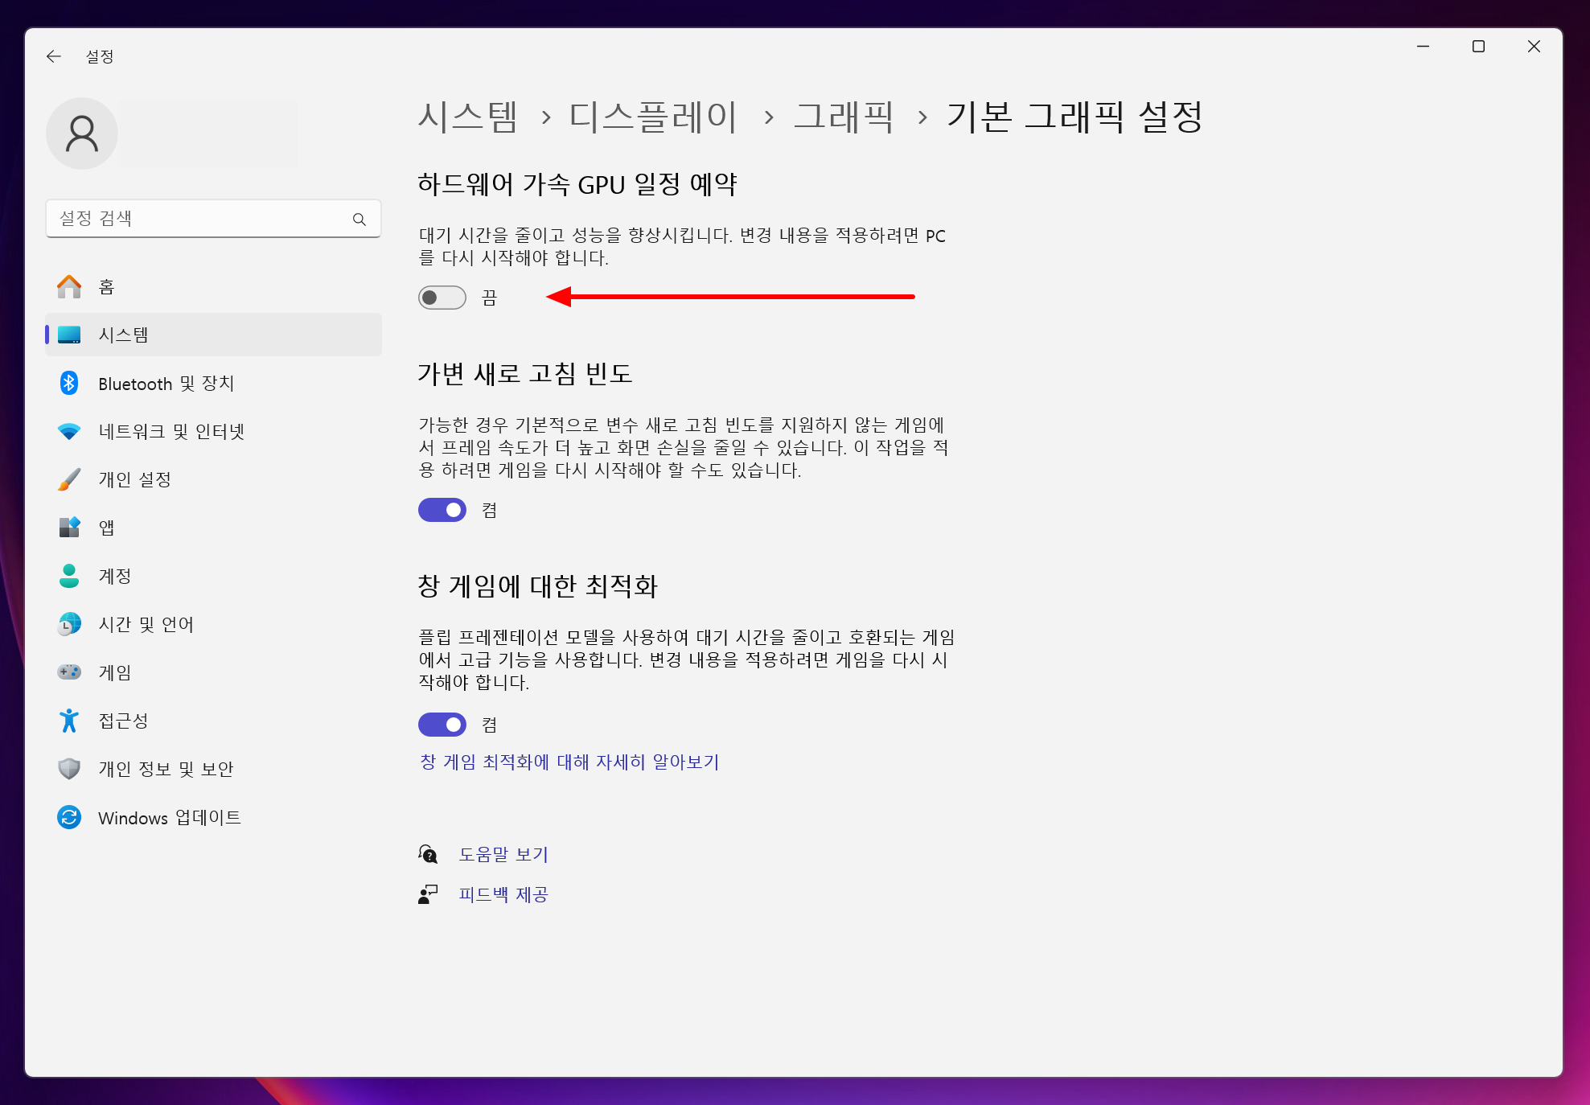Viewport: 1590px width, 1105px height.
Task: Disable 창 게임에 대한 최적화 toggle
Action: pyautogui.click(x=442, y=725)
